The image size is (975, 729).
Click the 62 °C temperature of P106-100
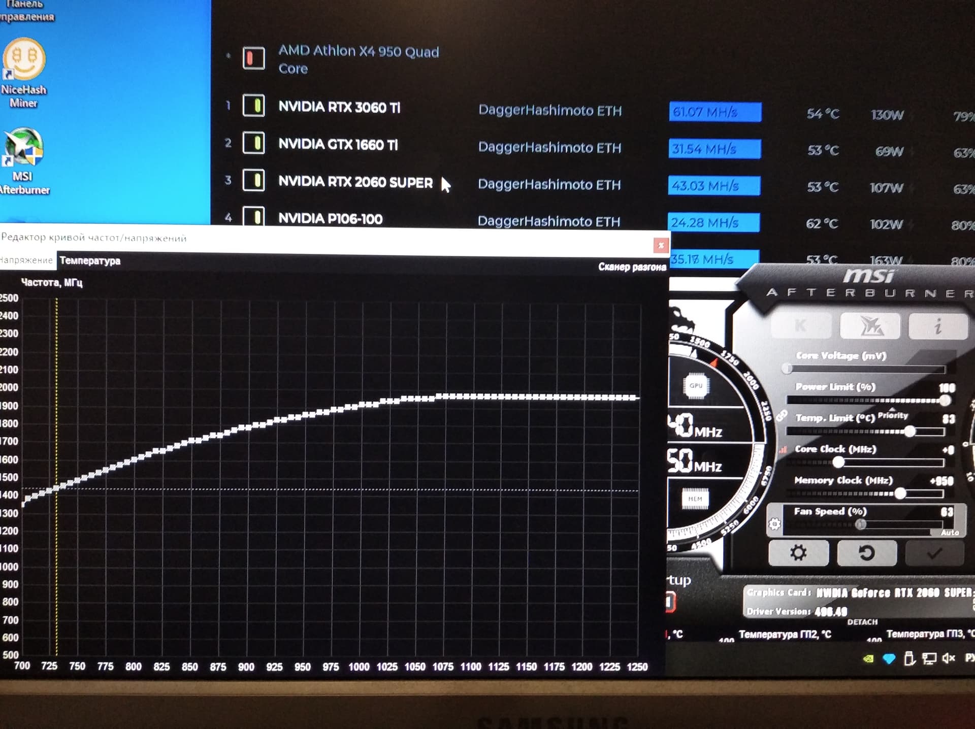pyautogui.click(x=822, y=224)
